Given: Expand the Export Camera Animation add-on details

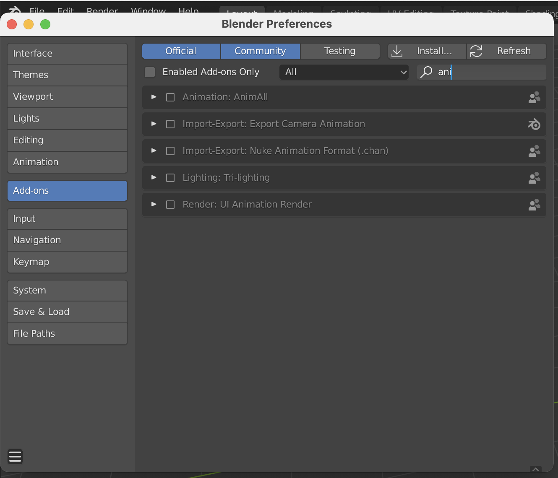Looking at the screenshot, I should pyautogui.click(x=154, y=124).
